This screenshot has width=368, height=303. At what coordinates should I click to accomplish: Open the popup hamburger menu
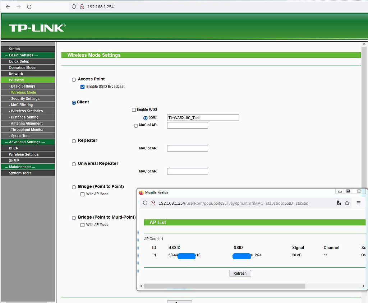click(x=358, y=203)
